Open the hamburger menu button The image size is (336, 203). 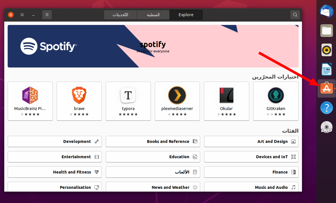tap(47, 15)
